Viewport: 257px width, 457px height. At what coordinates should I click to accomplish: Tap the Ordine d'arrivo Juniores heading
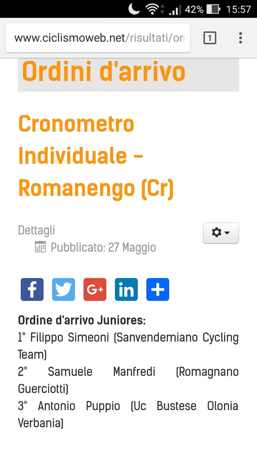tap(82, 320)
